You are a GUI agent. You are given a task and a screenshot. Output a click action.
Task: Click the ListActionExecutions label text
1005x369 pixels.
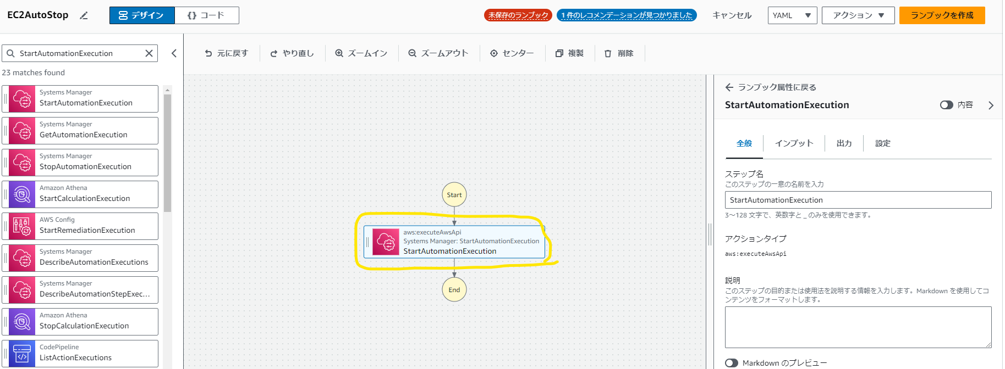[x=75, y=357]
